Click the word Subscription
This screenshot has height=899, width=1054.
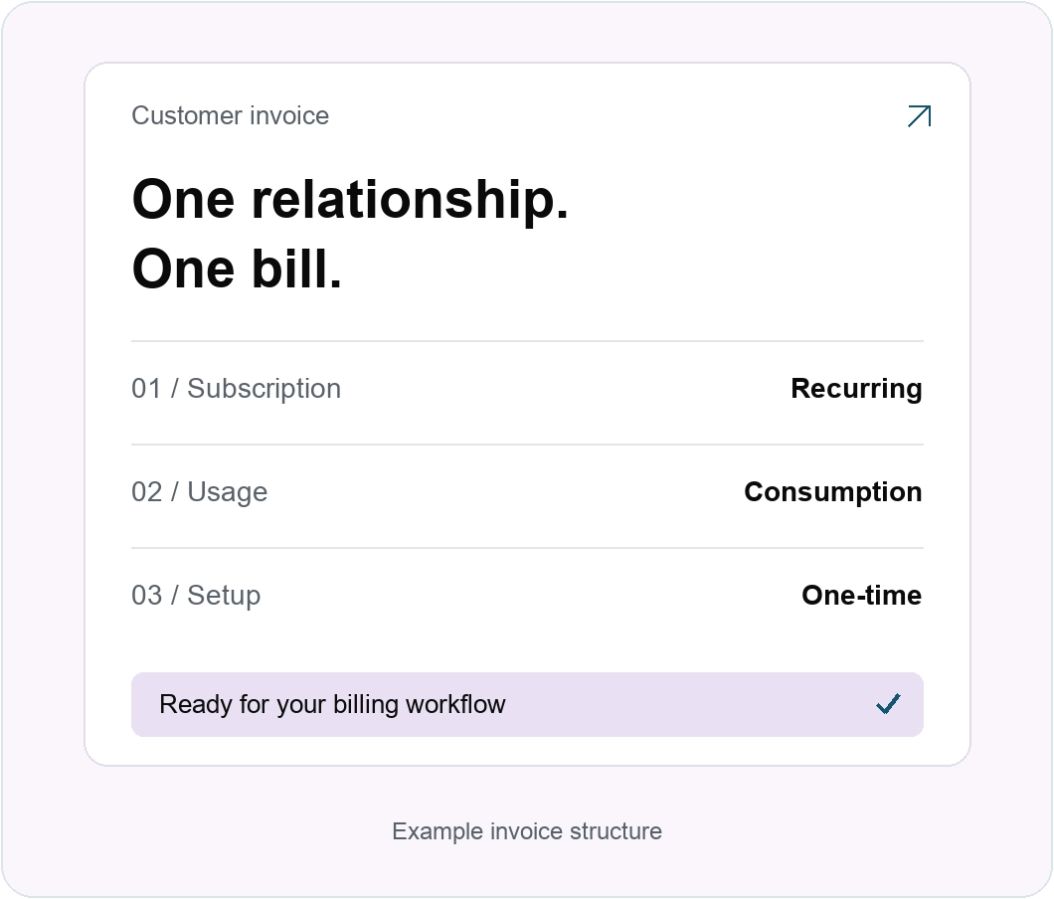[264, 389]
